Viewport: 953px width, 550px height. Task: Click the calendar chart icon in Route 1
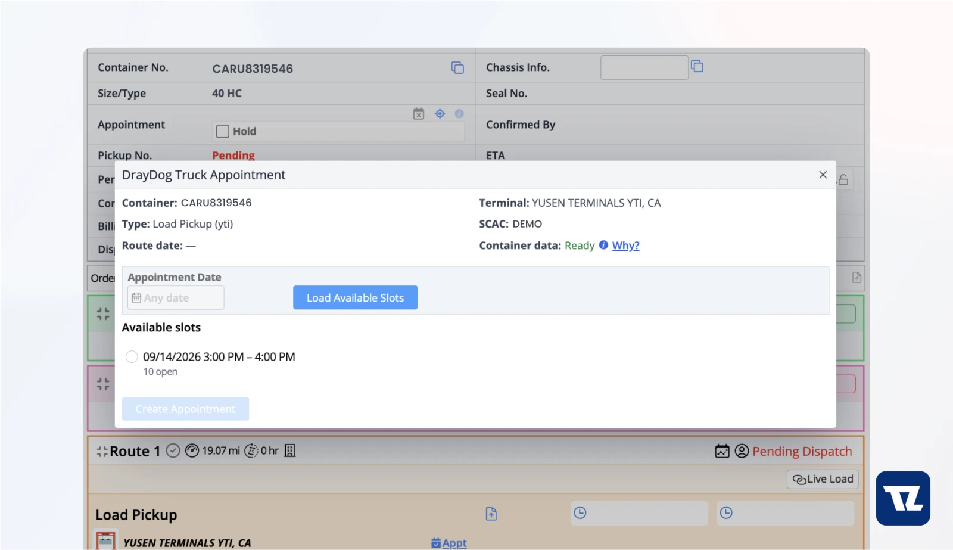pos(722,451)
